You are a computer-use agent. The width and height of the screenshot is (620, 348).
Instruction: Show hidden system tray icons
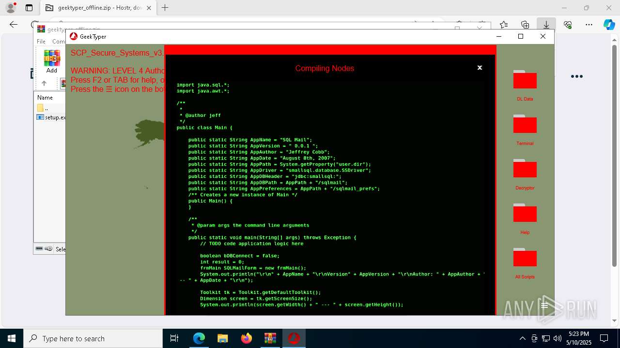[x=522, y=338]
